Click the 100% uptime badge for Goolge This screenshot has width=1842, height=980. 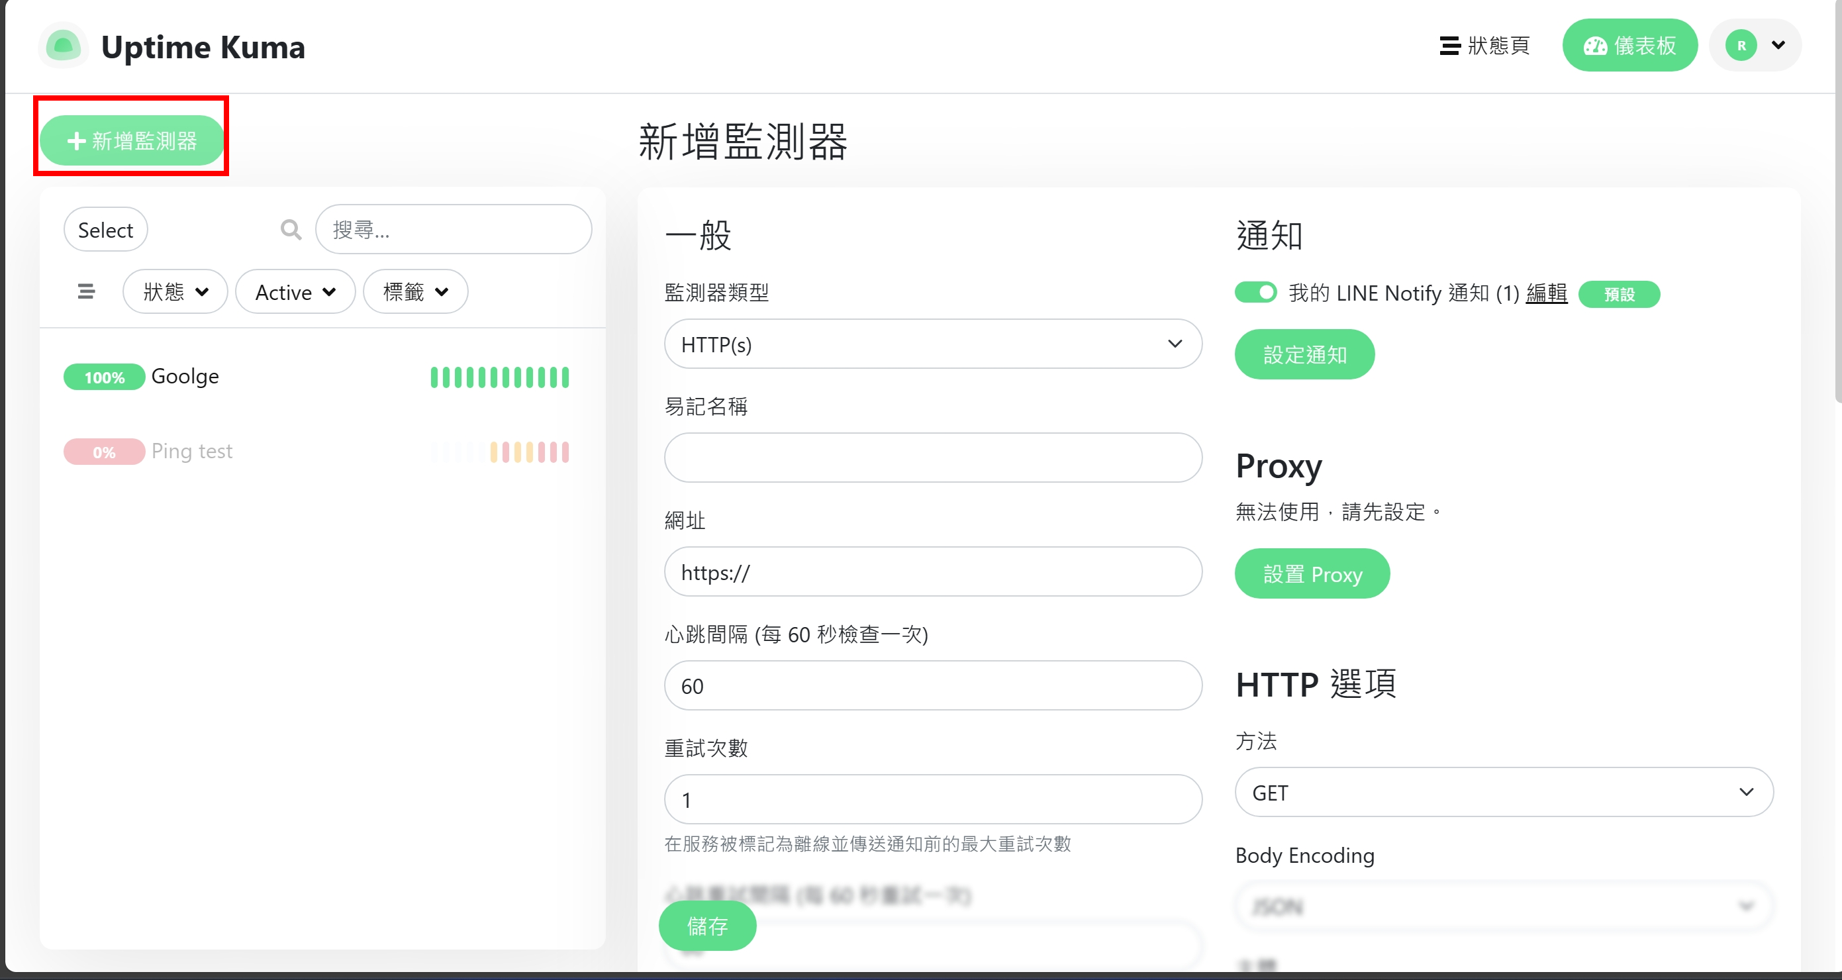tap(104, 377)
